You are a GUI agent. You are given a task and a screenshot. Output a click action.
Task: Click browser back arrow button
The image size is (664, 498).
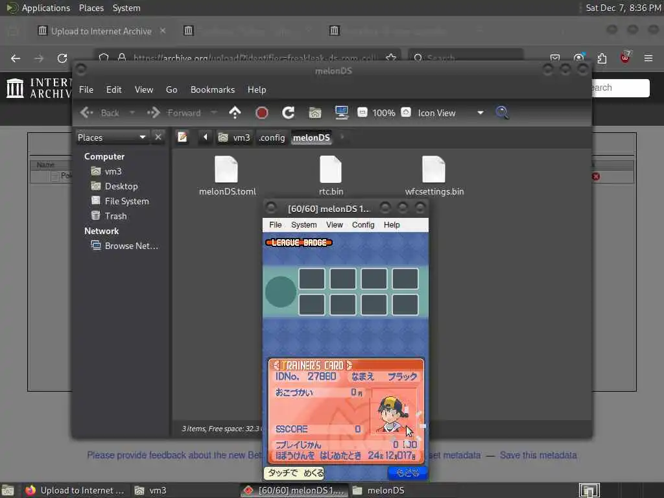coord(16,58)
